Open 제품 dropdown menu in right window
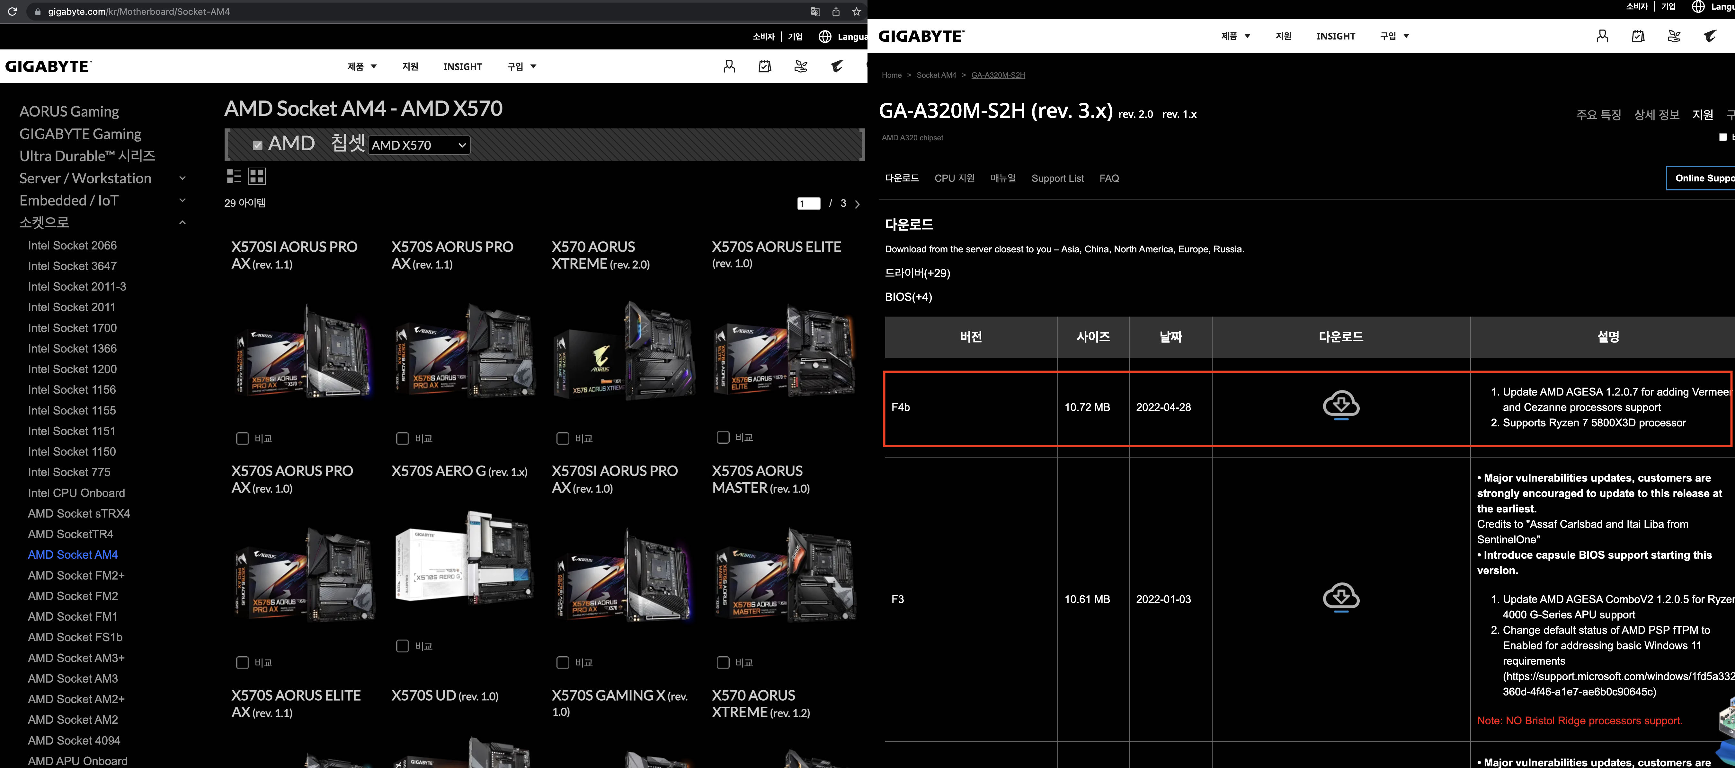Image resolution: width=1735 pixels, height=768 pixels. point(1236,36)
